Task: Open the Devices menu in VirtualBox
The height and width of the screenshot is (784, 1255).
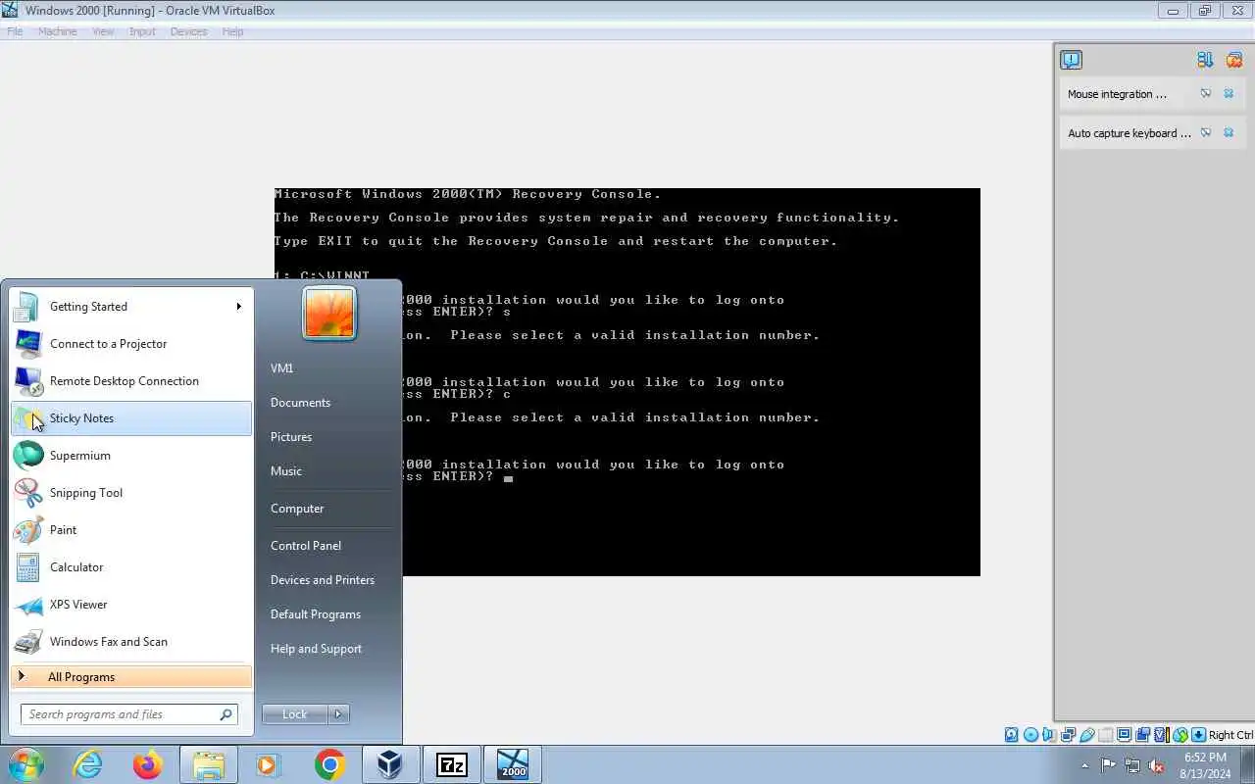Action: point(188,31)
